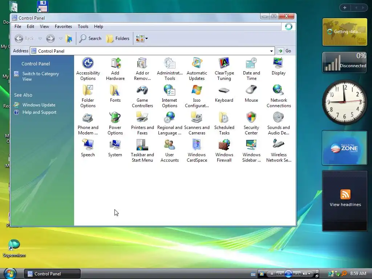The width and height of the screenshot is (372, 279).
Task: Expand the Address bar dropdown arrow
Action: 271,51
